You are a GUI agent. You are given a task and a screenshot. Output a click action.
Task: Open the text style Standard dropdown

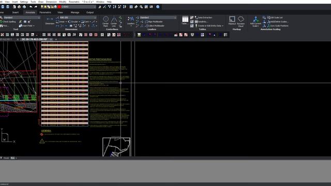21,18
